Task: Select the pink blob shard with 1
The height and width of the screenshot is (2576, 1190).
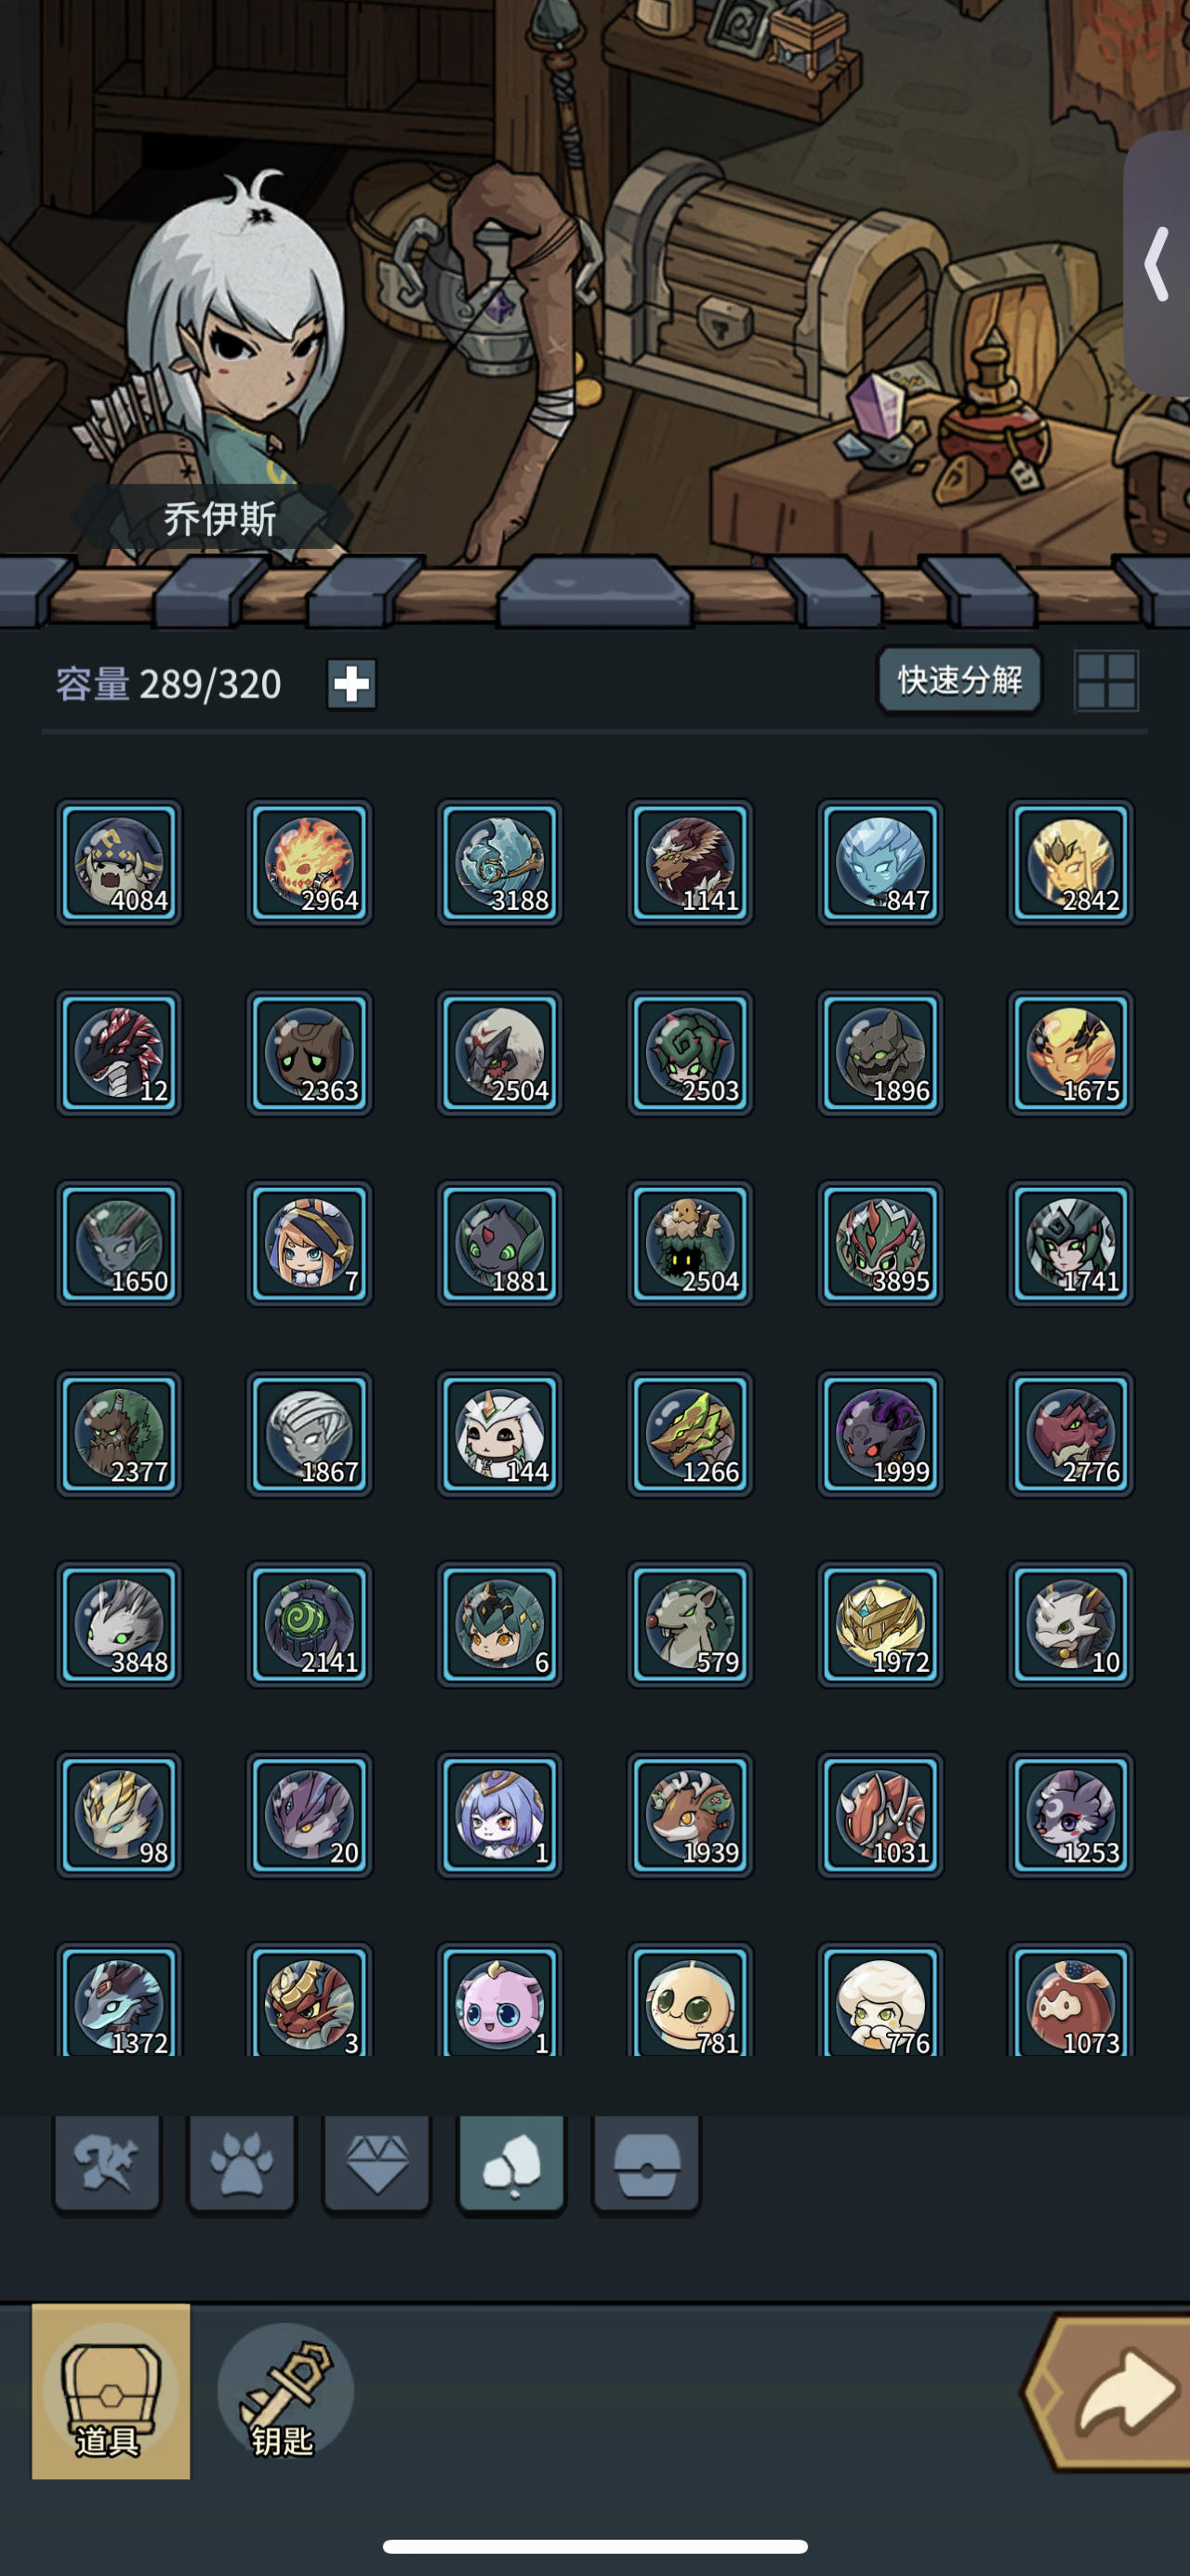Action: [499, 2001]
